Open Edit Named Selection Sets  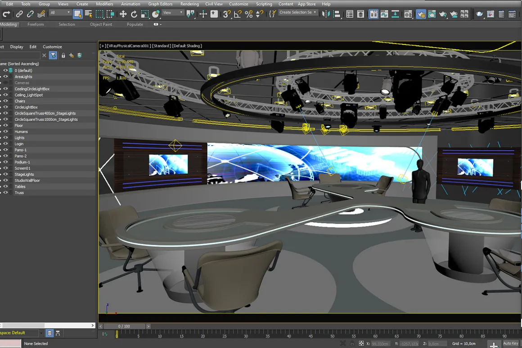(x=272, y=14)
